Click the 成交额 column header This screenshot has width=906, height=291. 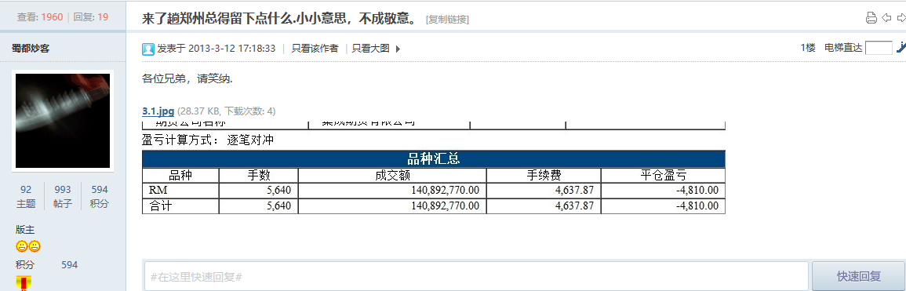(392, 176)
